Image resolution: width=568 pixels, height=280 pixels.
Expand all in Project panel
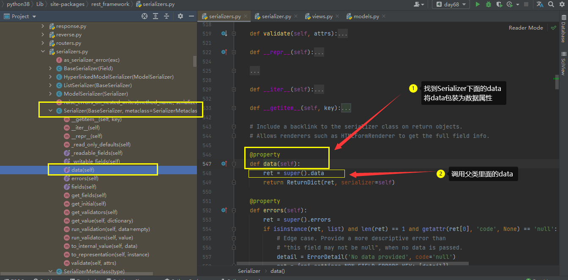point(156,16)
